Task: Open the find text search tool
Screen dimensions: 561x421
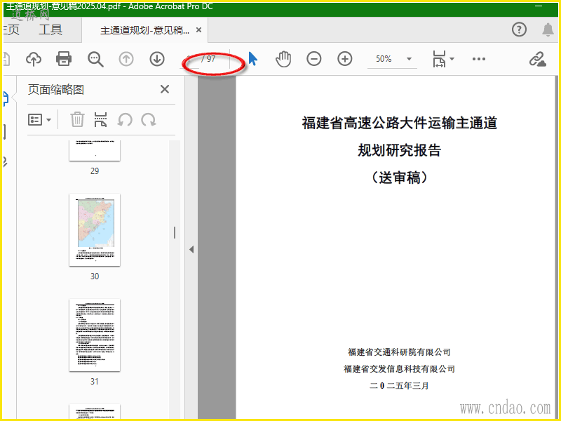Action: 95,59
